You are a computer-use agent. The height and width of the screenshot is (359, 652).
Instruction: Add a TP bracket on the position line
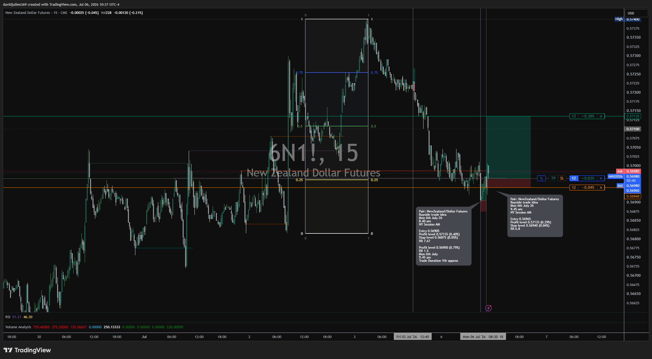pyautogui.click(x=553, y=178)
